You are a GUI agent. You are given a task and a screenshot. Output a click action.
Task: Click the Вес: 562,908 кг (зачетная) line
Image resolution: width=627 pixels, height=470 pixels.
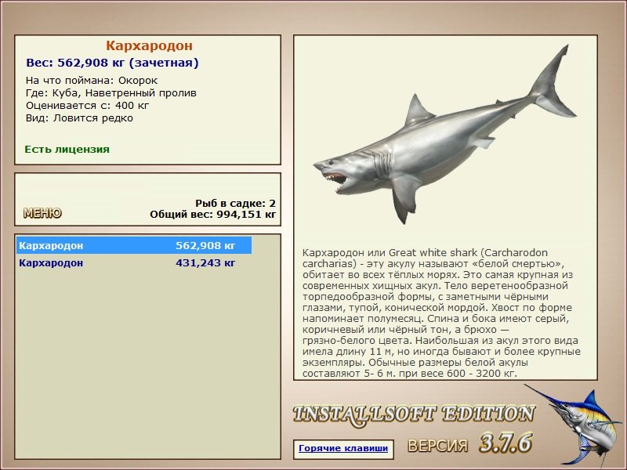pos(112,63)
